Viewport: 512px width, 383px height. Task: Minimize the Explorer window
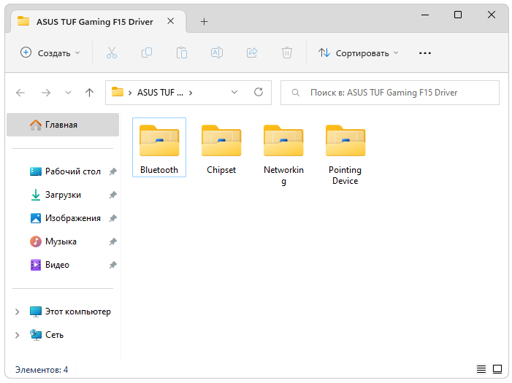pyautogui.click(x=425, y=15)
